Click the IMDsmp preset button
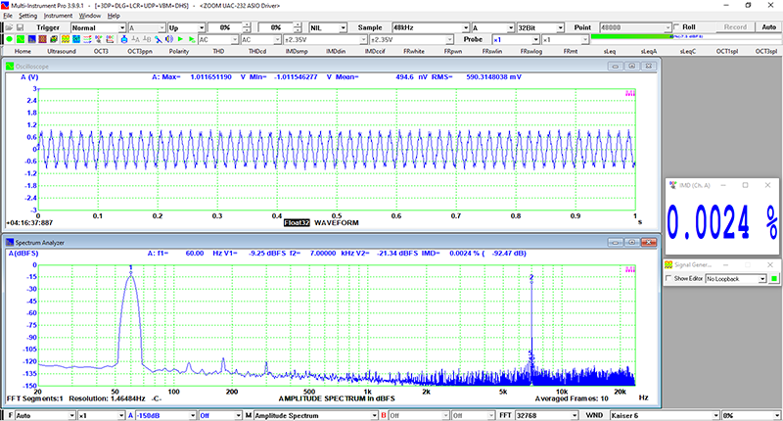 [x=297, y=50]
